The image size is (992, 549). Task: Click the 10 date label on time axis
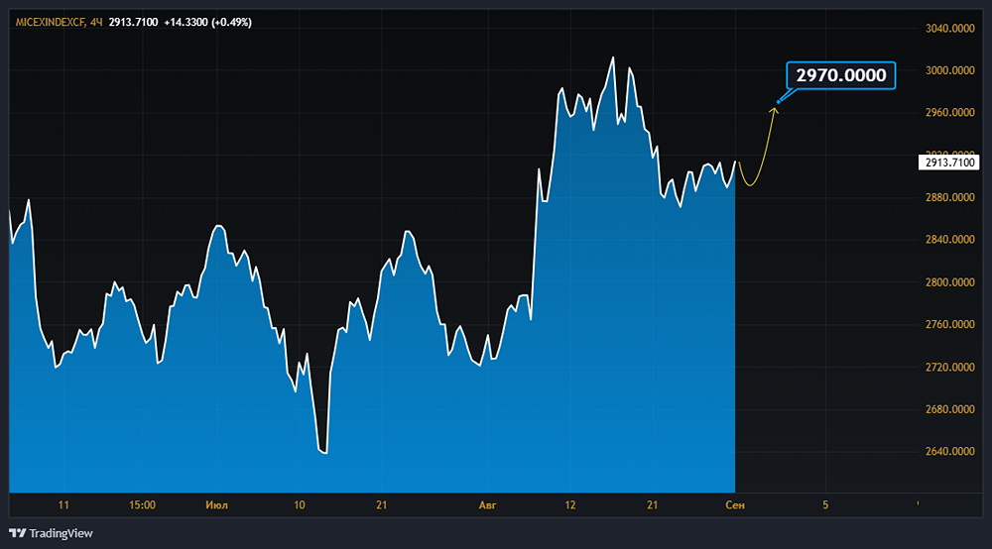pyautogui.click(x=300, y=504)
